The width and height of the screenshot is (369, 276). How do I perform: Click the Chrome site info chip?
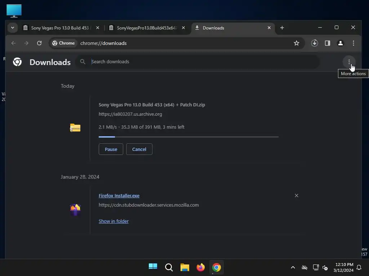(x=63, y=43)
